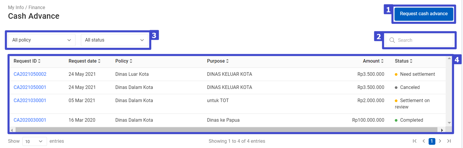Screen dimensions: 463x148
Task: Click the horizontal table scrollbar
Action: 226,130
